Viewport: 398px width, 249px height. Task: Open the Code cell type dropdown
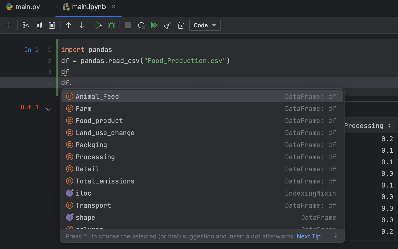tap(205, 25)
